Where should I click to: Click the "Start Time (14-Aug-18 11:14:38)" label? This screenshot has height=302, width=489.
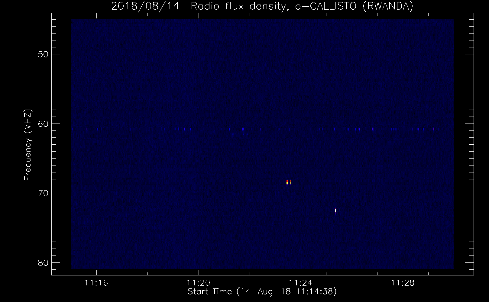(x=262, y=292)
